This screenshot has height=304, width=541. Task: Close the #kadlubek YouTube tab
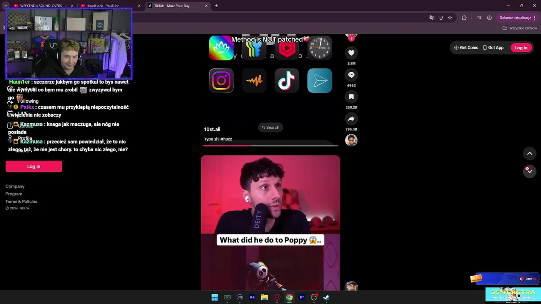click(139, 6)
